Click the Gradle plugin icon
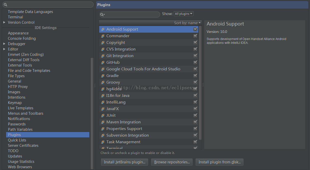This screenshot has width=310, height=170. (x=103, y=76)
